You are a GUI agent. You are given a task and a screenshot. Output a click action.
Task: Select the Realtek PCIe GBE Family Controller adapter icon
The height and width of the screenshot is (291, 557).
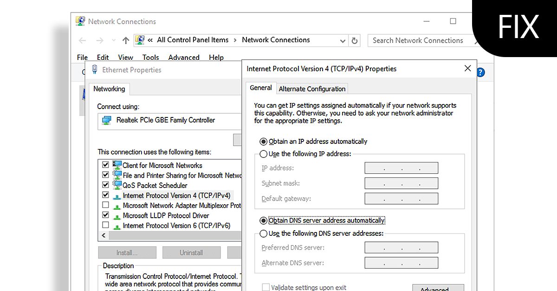[106, 120]
